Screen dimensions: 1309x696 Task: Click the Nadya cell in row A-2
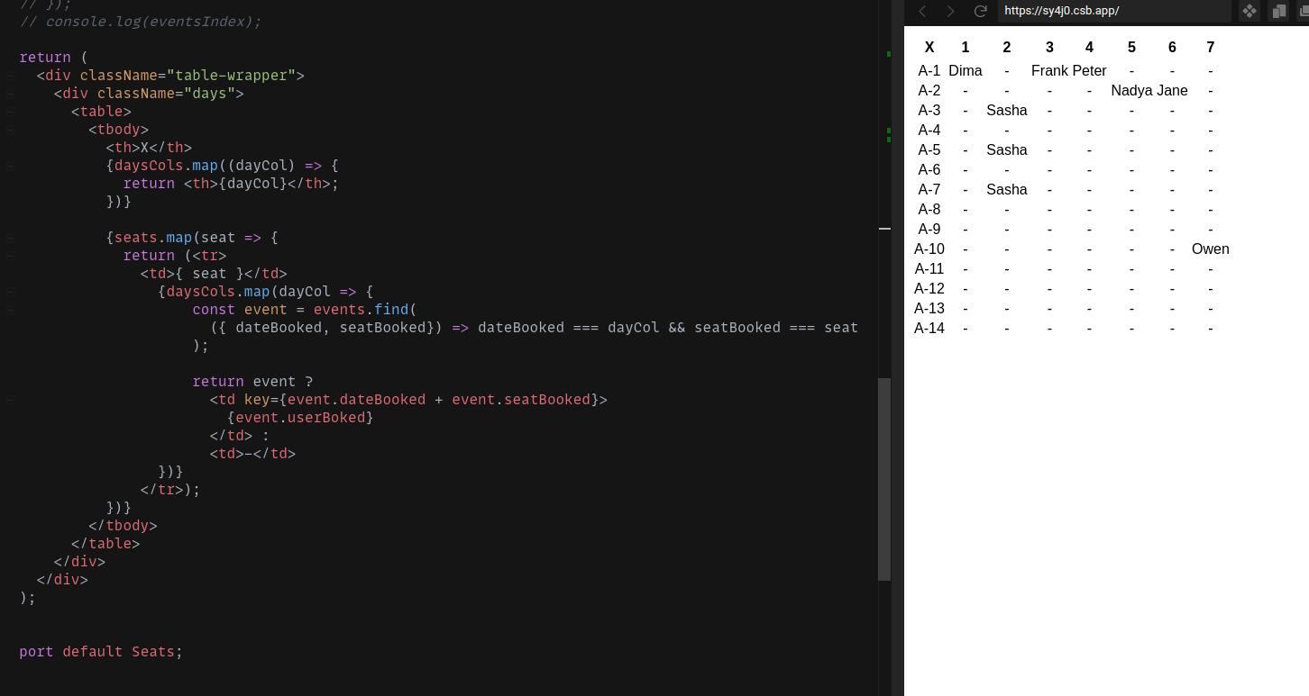click(x=1131, y=90)
